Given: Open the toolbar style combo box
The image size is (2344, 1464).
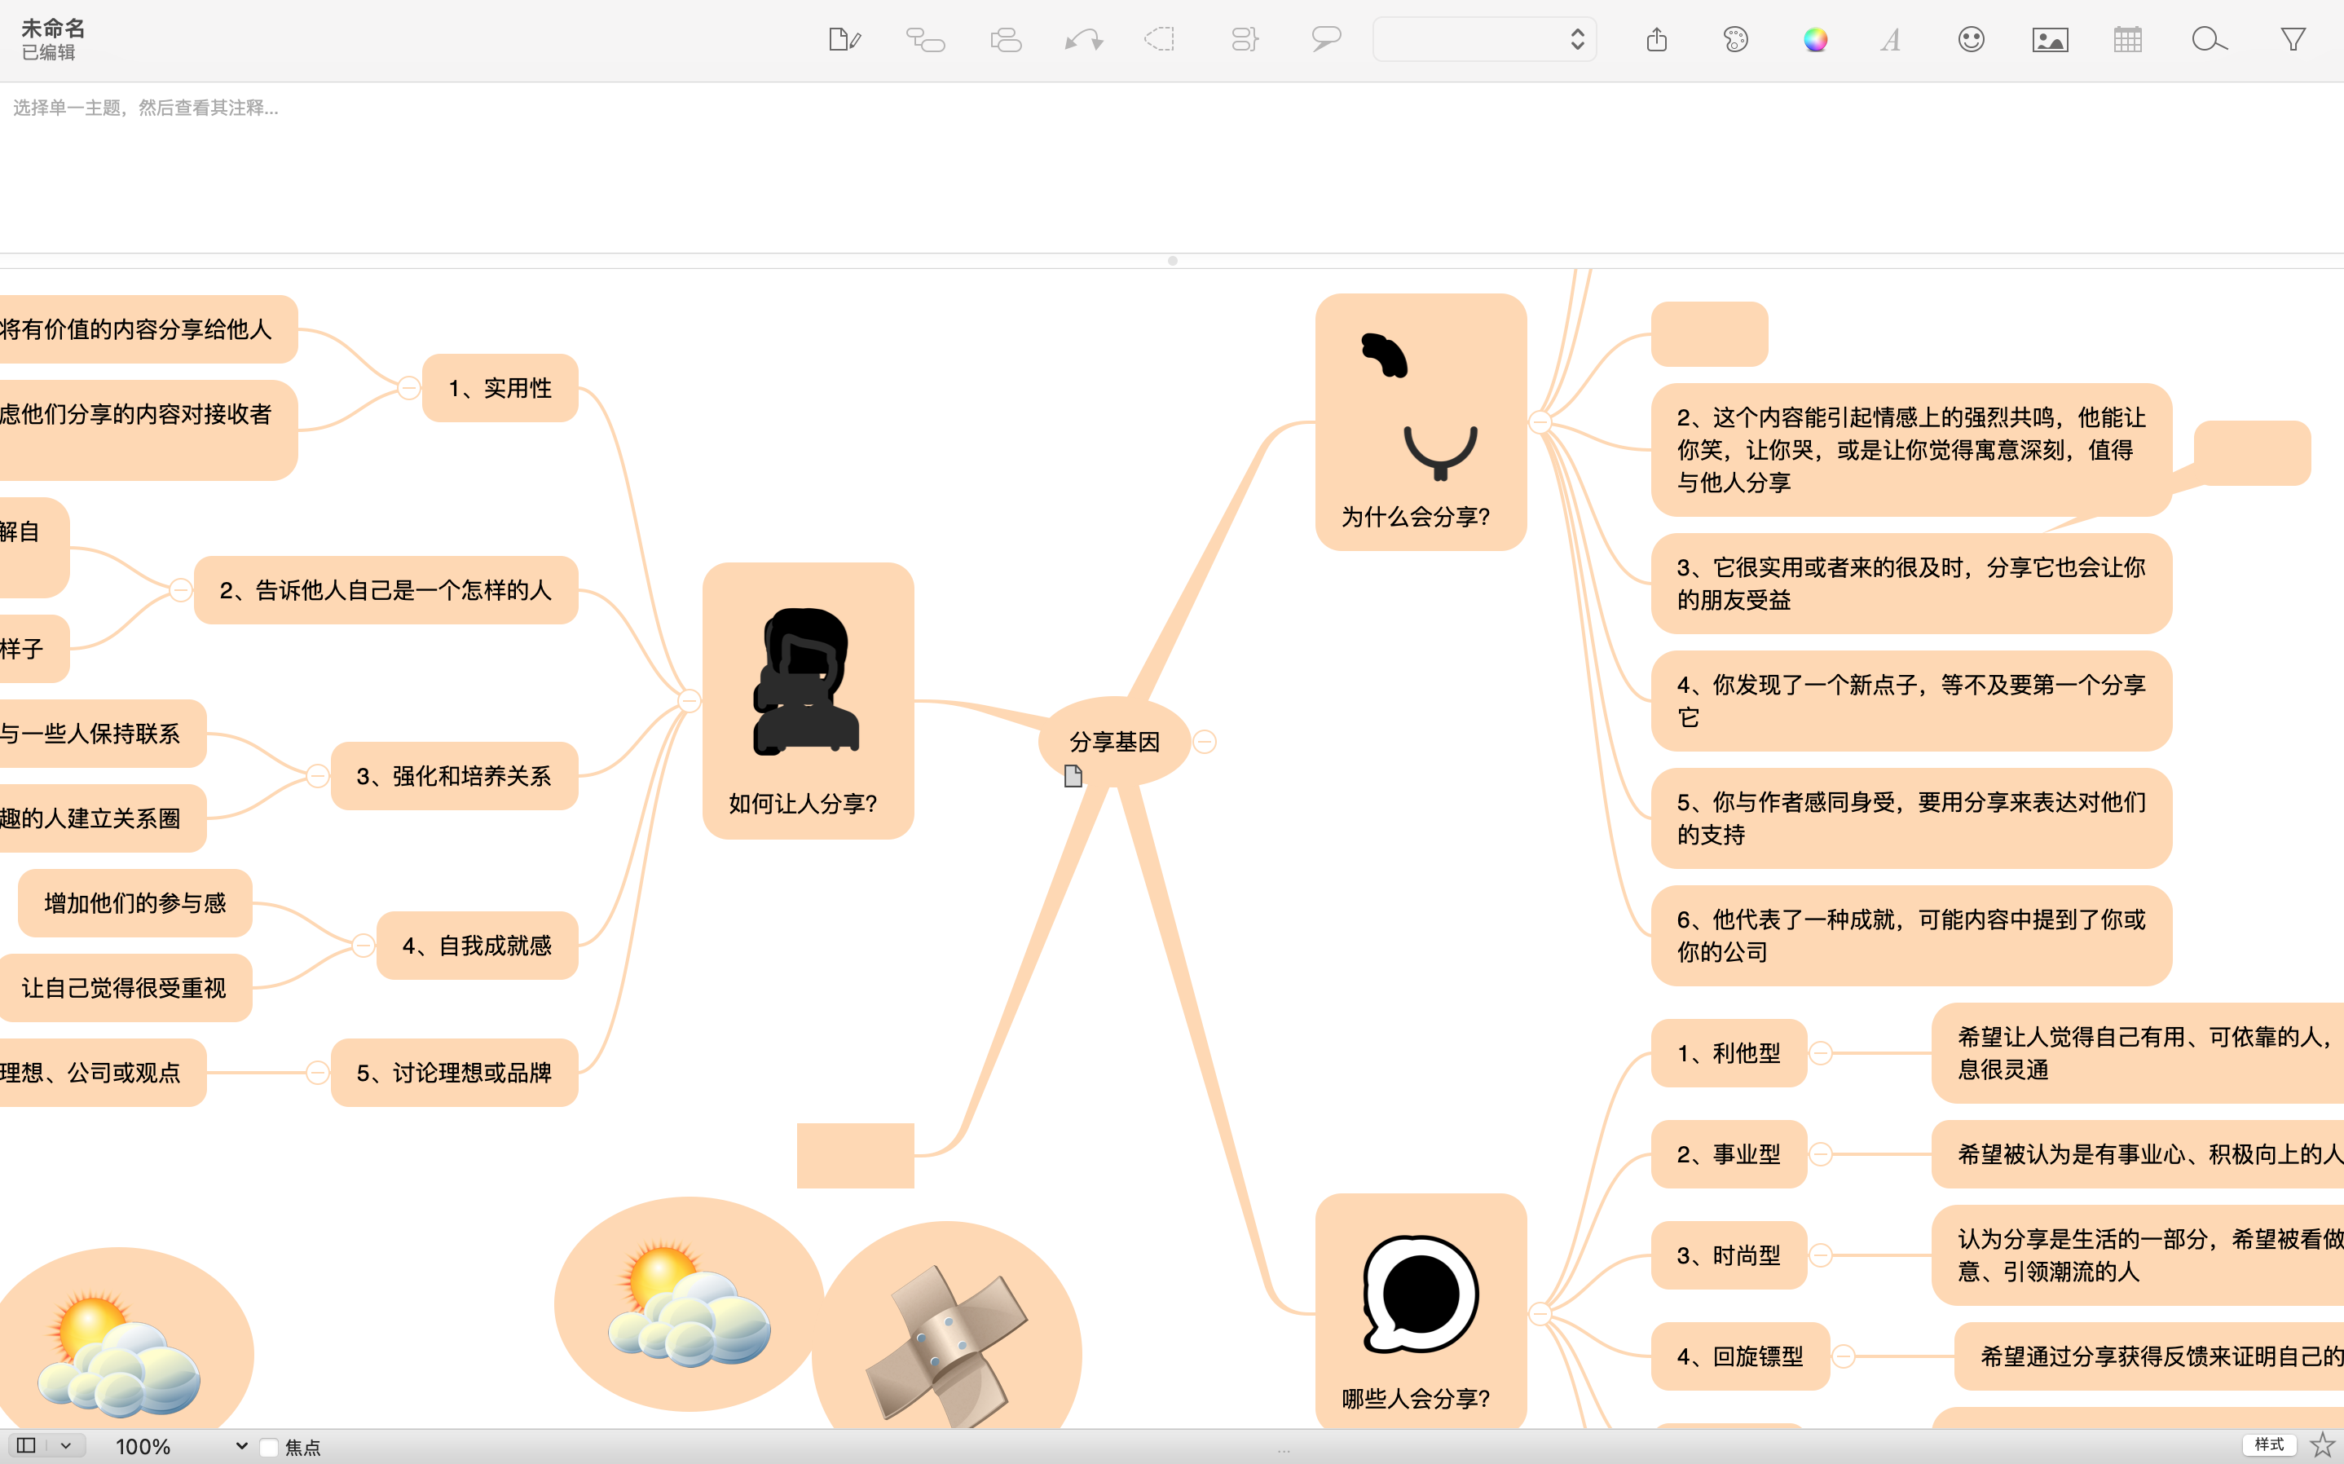Looking at the screenshot, I should point(1483,40).
